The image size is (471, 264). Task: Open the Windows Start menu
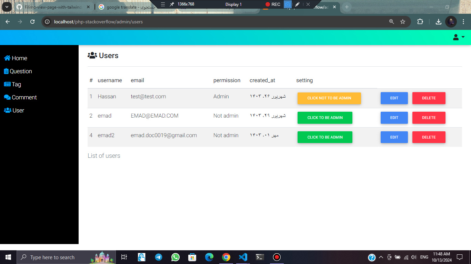pos(8,257)
